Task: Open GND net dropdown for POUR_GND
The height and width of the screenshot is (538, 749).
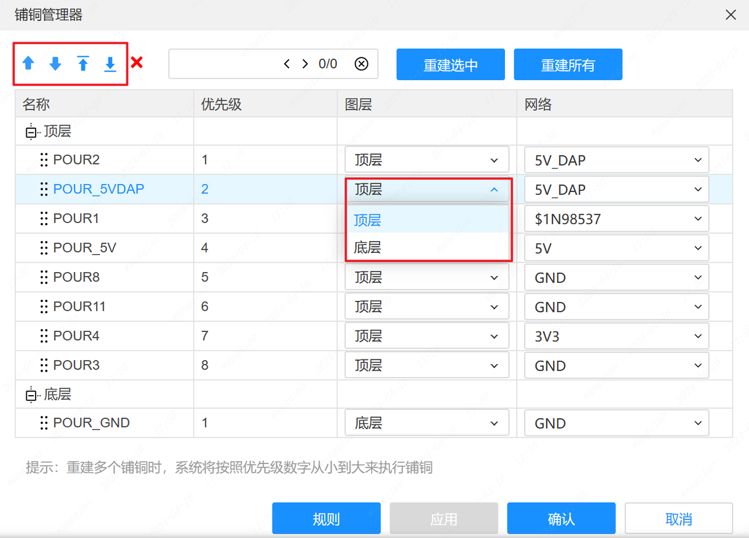Action: coord(617,423)
